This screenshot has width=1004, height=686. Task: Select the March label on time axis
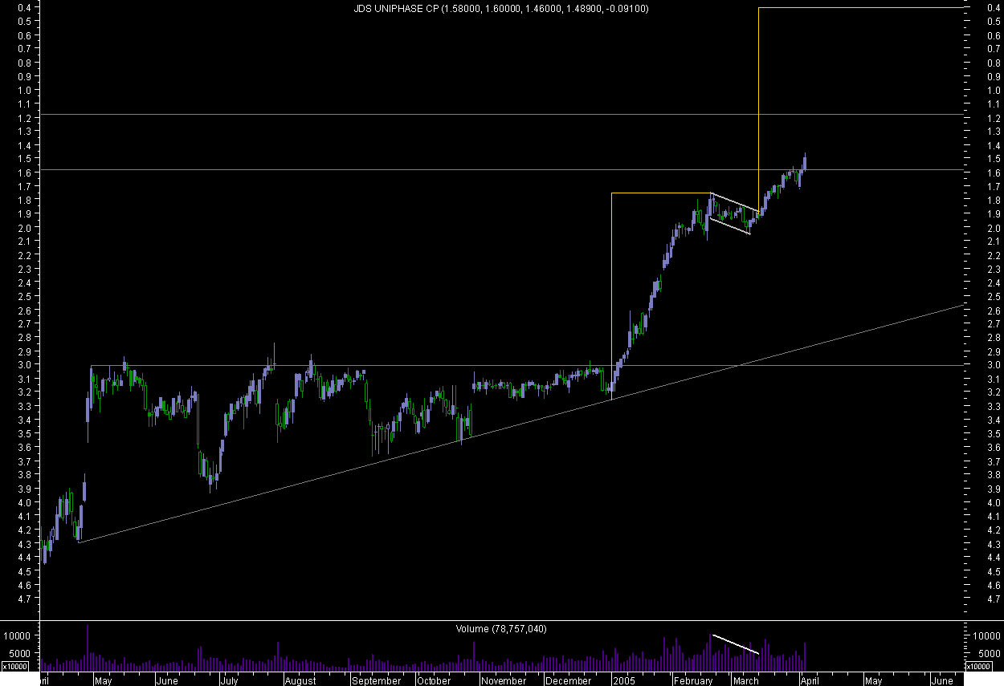pyautogui.click(x=745, y=680)
